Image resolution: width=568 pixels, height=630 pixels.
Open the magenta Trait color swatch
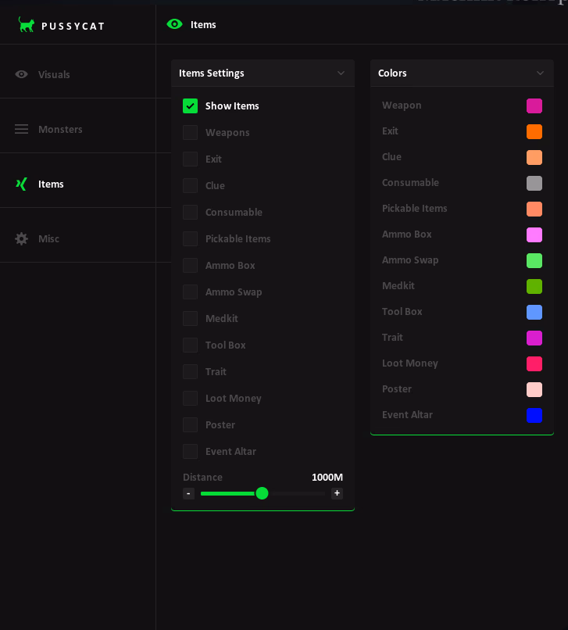coord(534,338)
